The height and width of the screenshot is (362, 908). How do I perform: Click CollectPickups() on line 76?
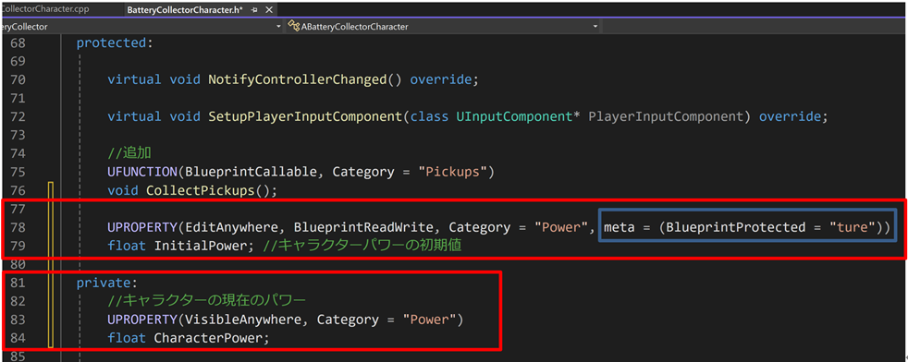(x=208, y=190)
